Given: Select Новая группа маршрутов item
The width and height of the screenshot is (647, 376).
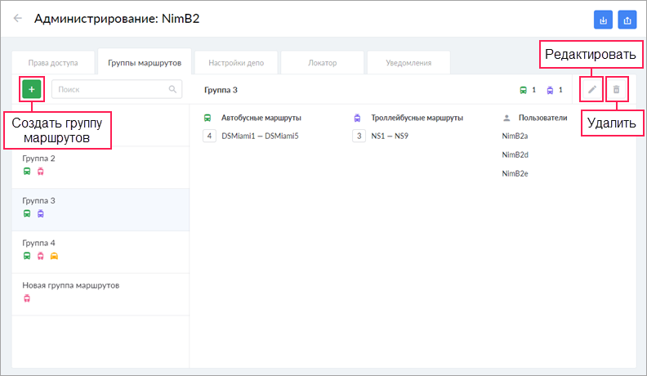Looking at the screenshot, I should pos(100,291).
